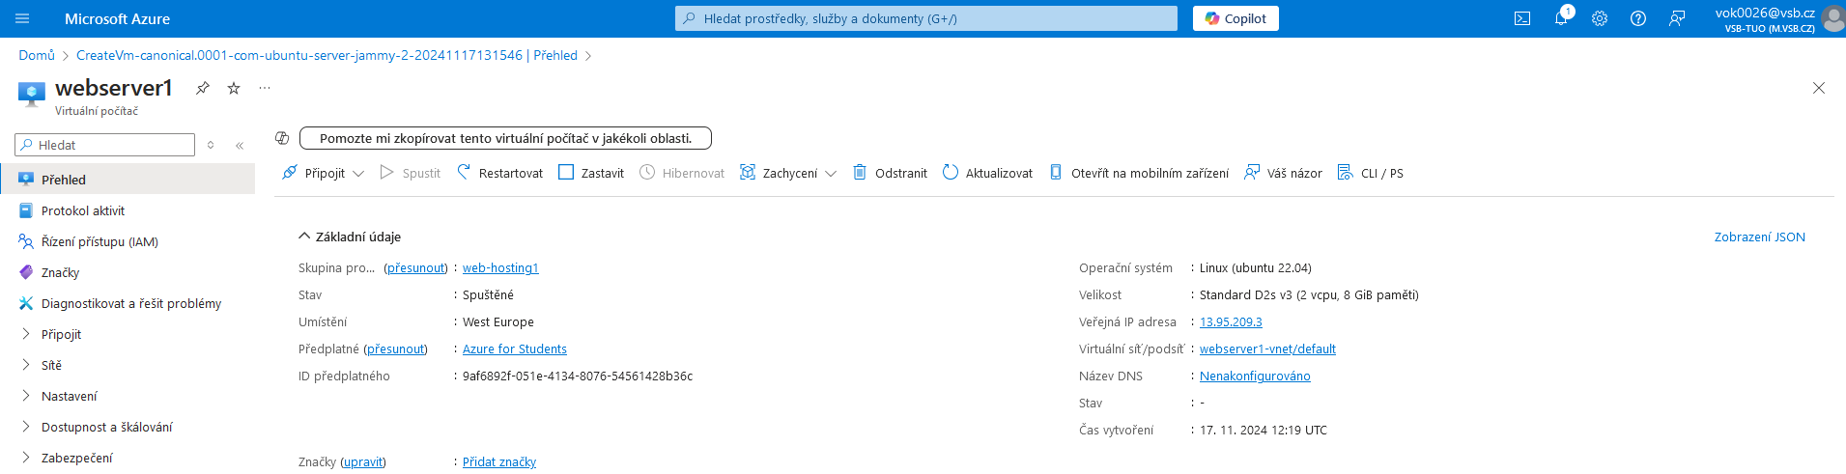Open the feedback icon in header
This screenshot has width=1846, height=474.
[x=1677, y=18]
